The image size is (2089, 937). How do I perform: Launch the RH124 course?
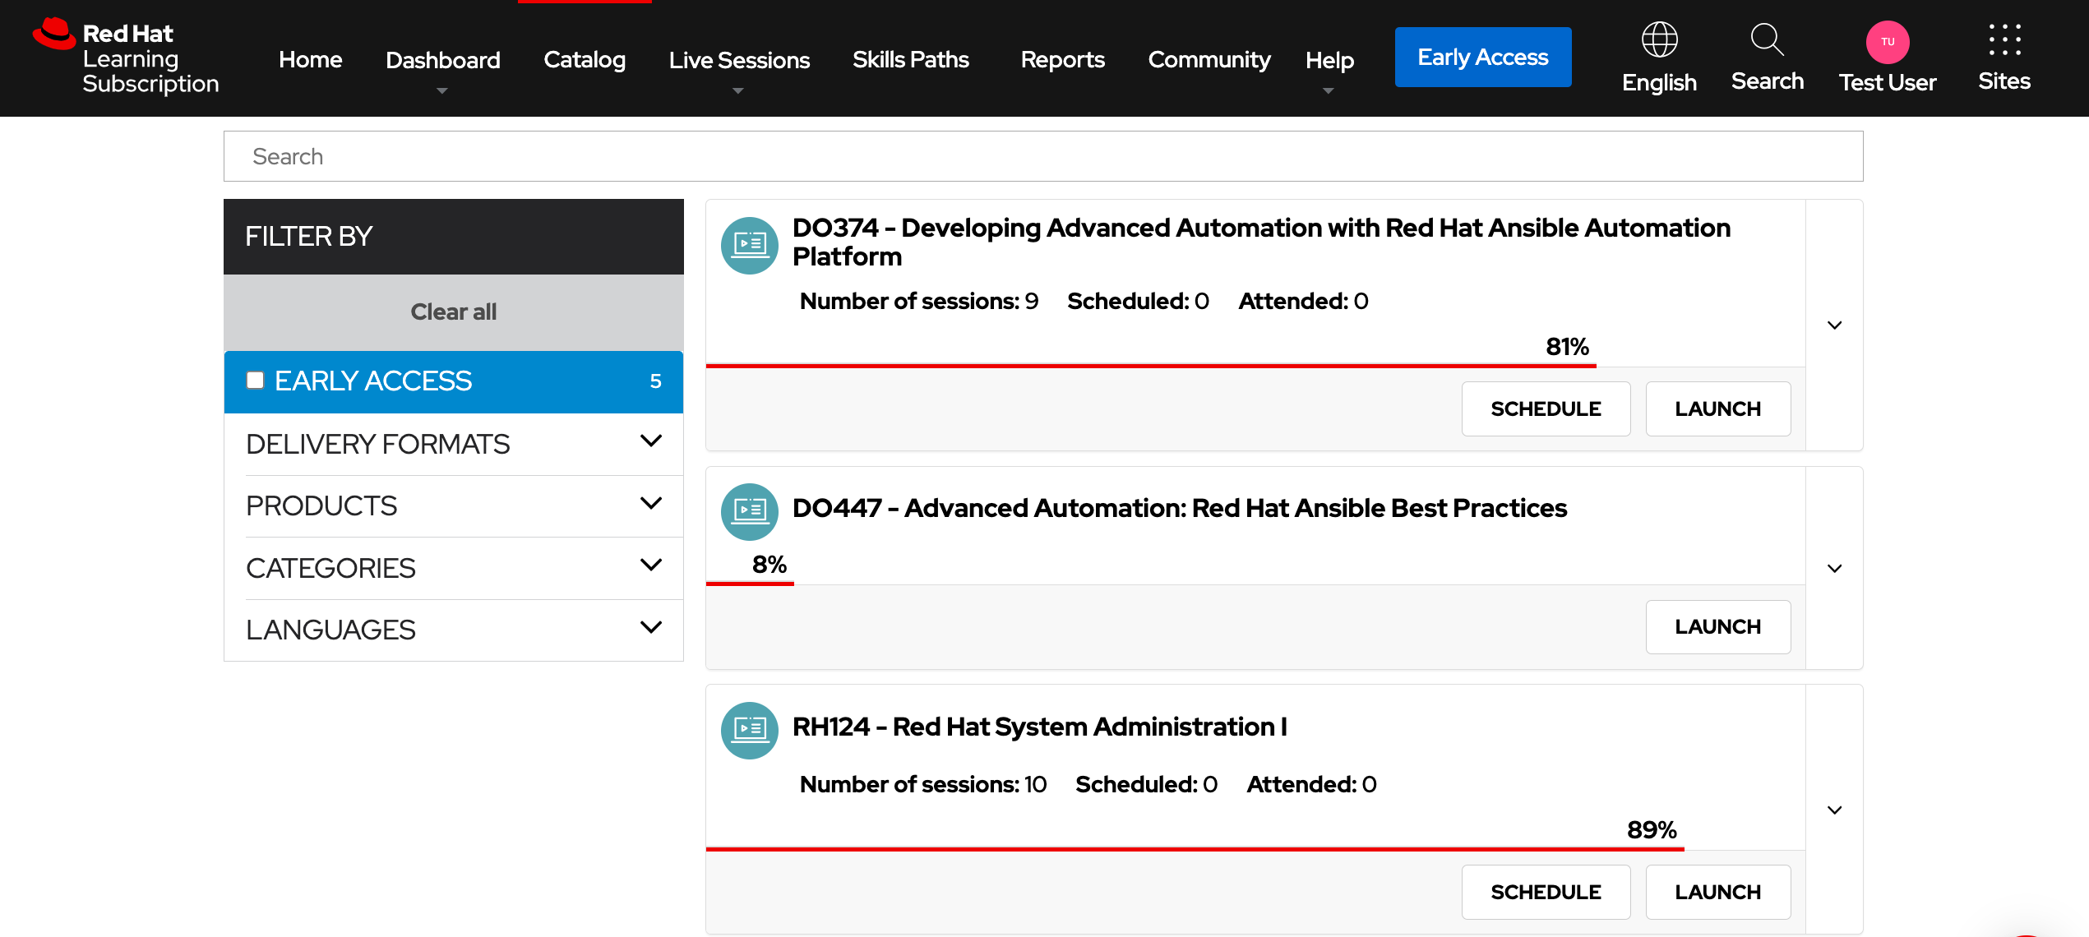(1717, 892)
